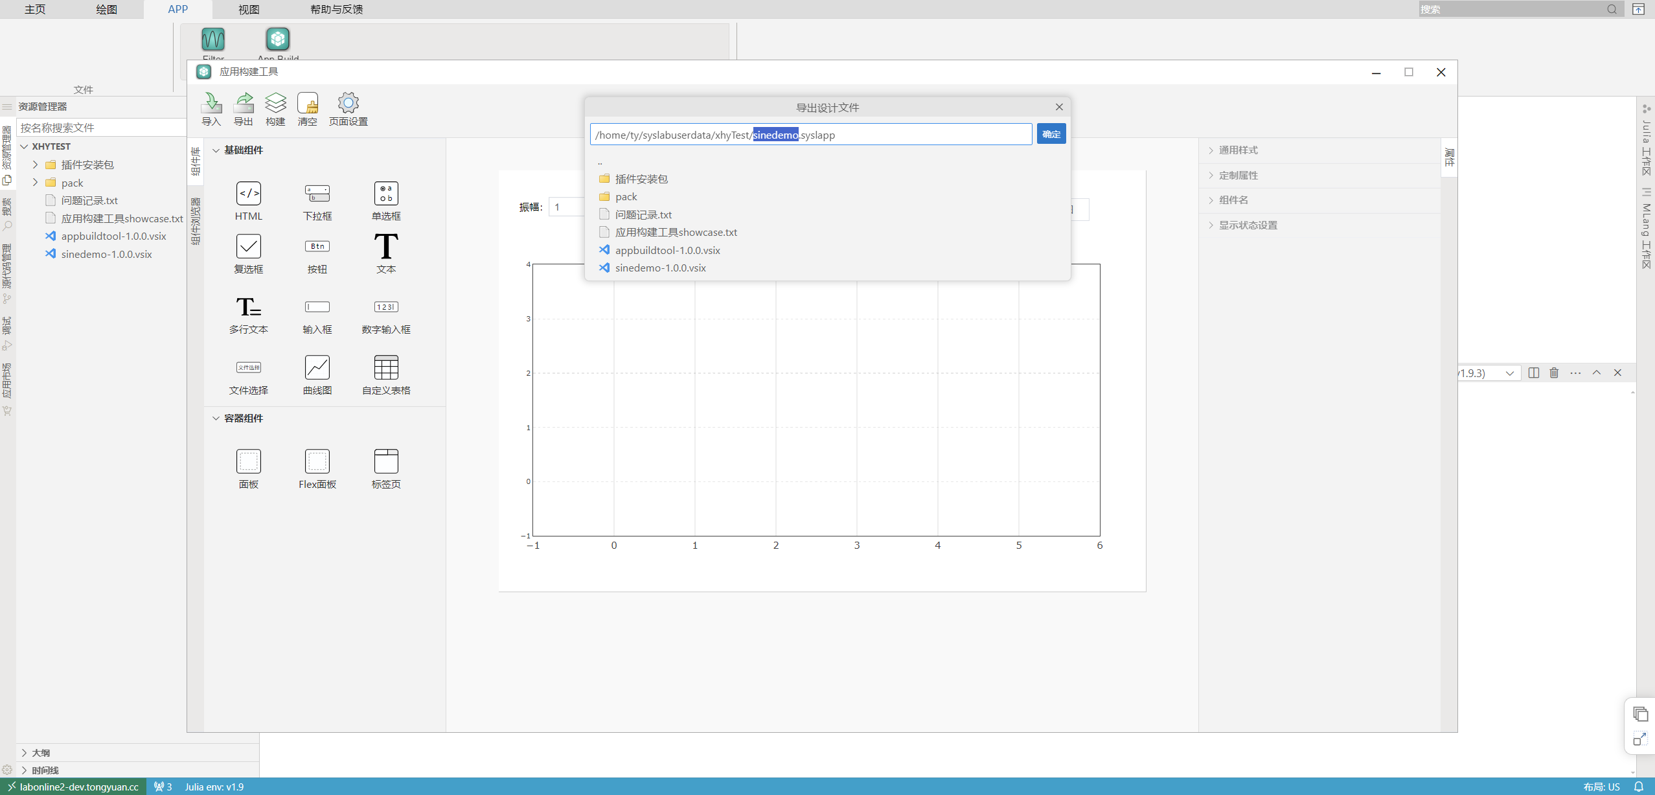Select sinedemo-1.0.0.vsix in export dialog
Viewport: 1655px width, 795px height.
click(660, 268)
